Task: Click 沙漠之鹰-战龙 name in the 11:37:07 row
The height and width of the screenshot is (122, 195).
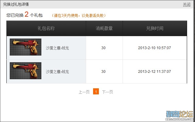Action: [57, 72]
